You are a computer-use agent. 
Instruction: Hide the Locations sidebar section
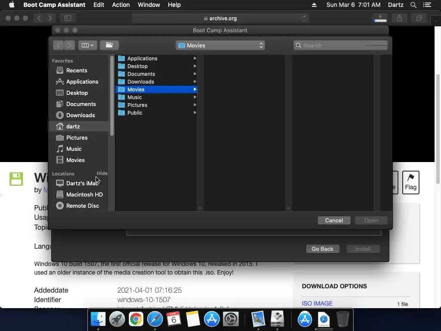102,173
